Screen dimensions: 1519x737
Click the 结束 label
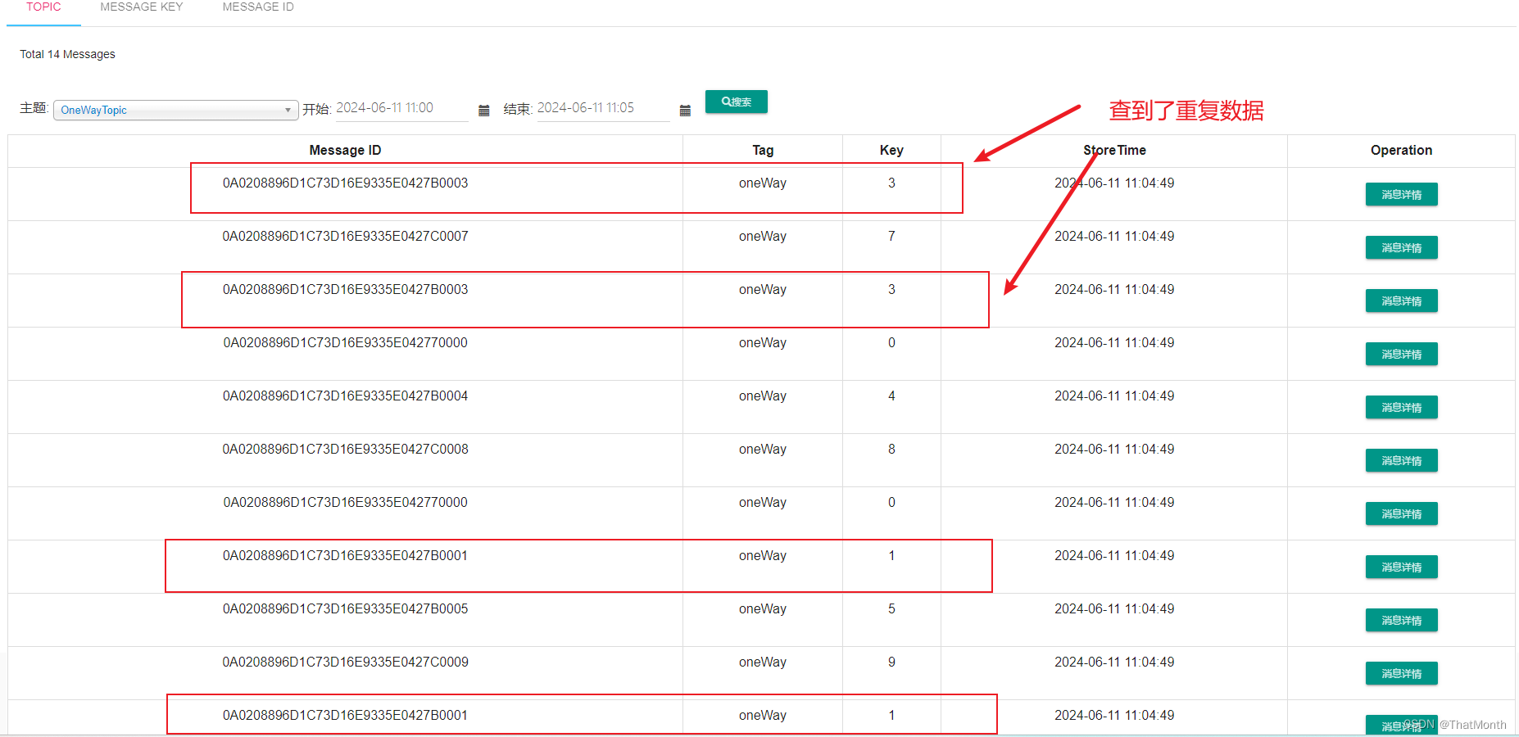point(518,110)
